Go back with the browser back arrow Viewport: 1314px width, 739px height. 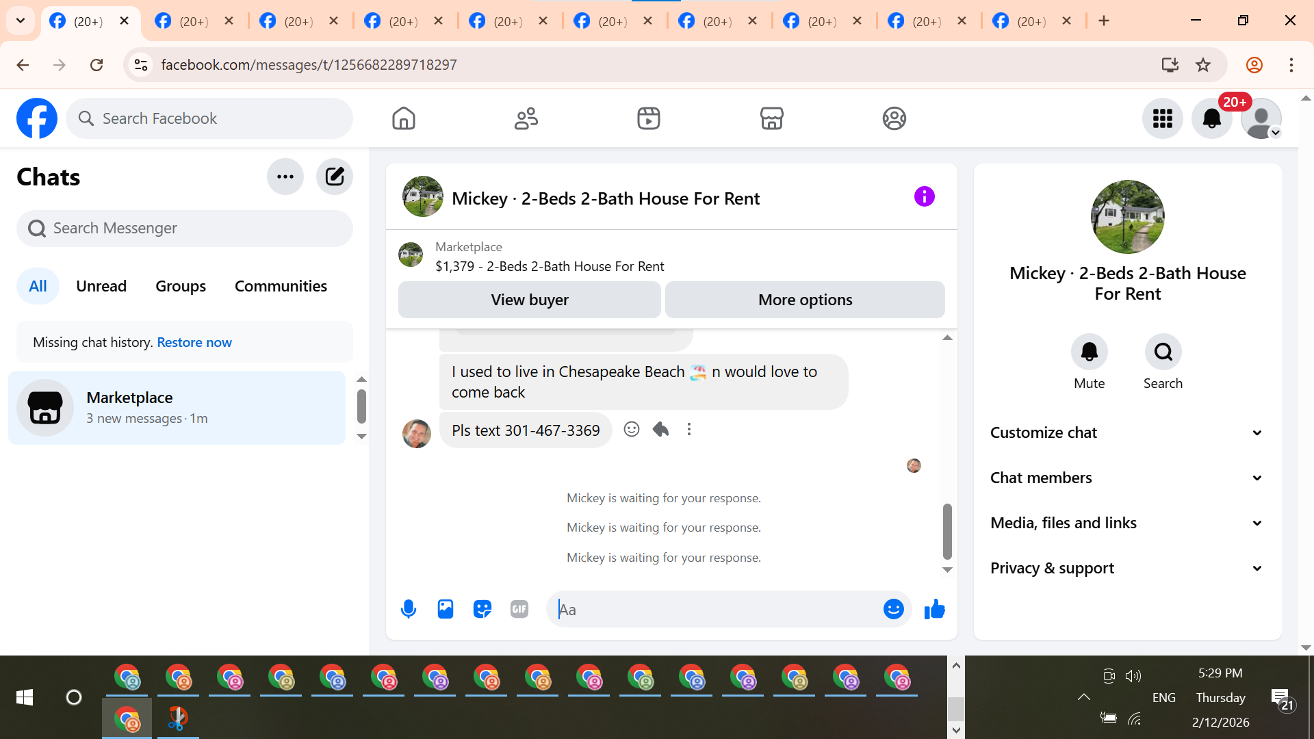pos(23,65)
